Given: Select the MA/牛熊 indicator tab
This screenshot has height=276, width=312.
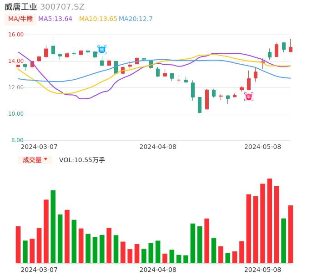Looking at the screenshot, I should 20,19.
